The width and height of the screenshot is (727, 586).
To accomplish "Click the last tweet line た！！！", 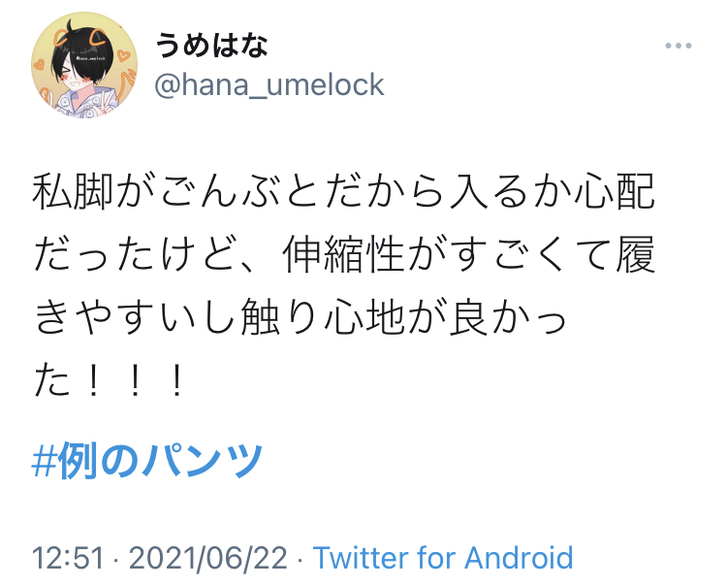I will [x=109, y=380].
